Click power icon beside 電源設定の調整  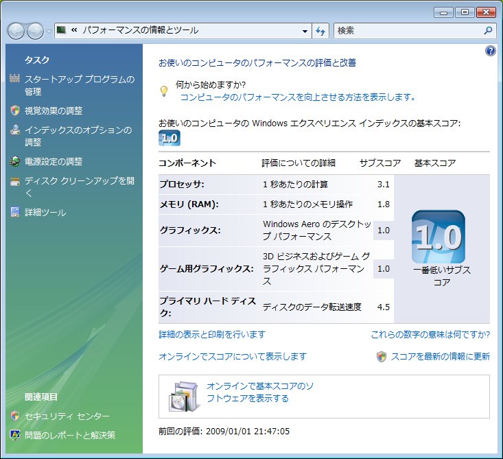(x=15, y=161)
